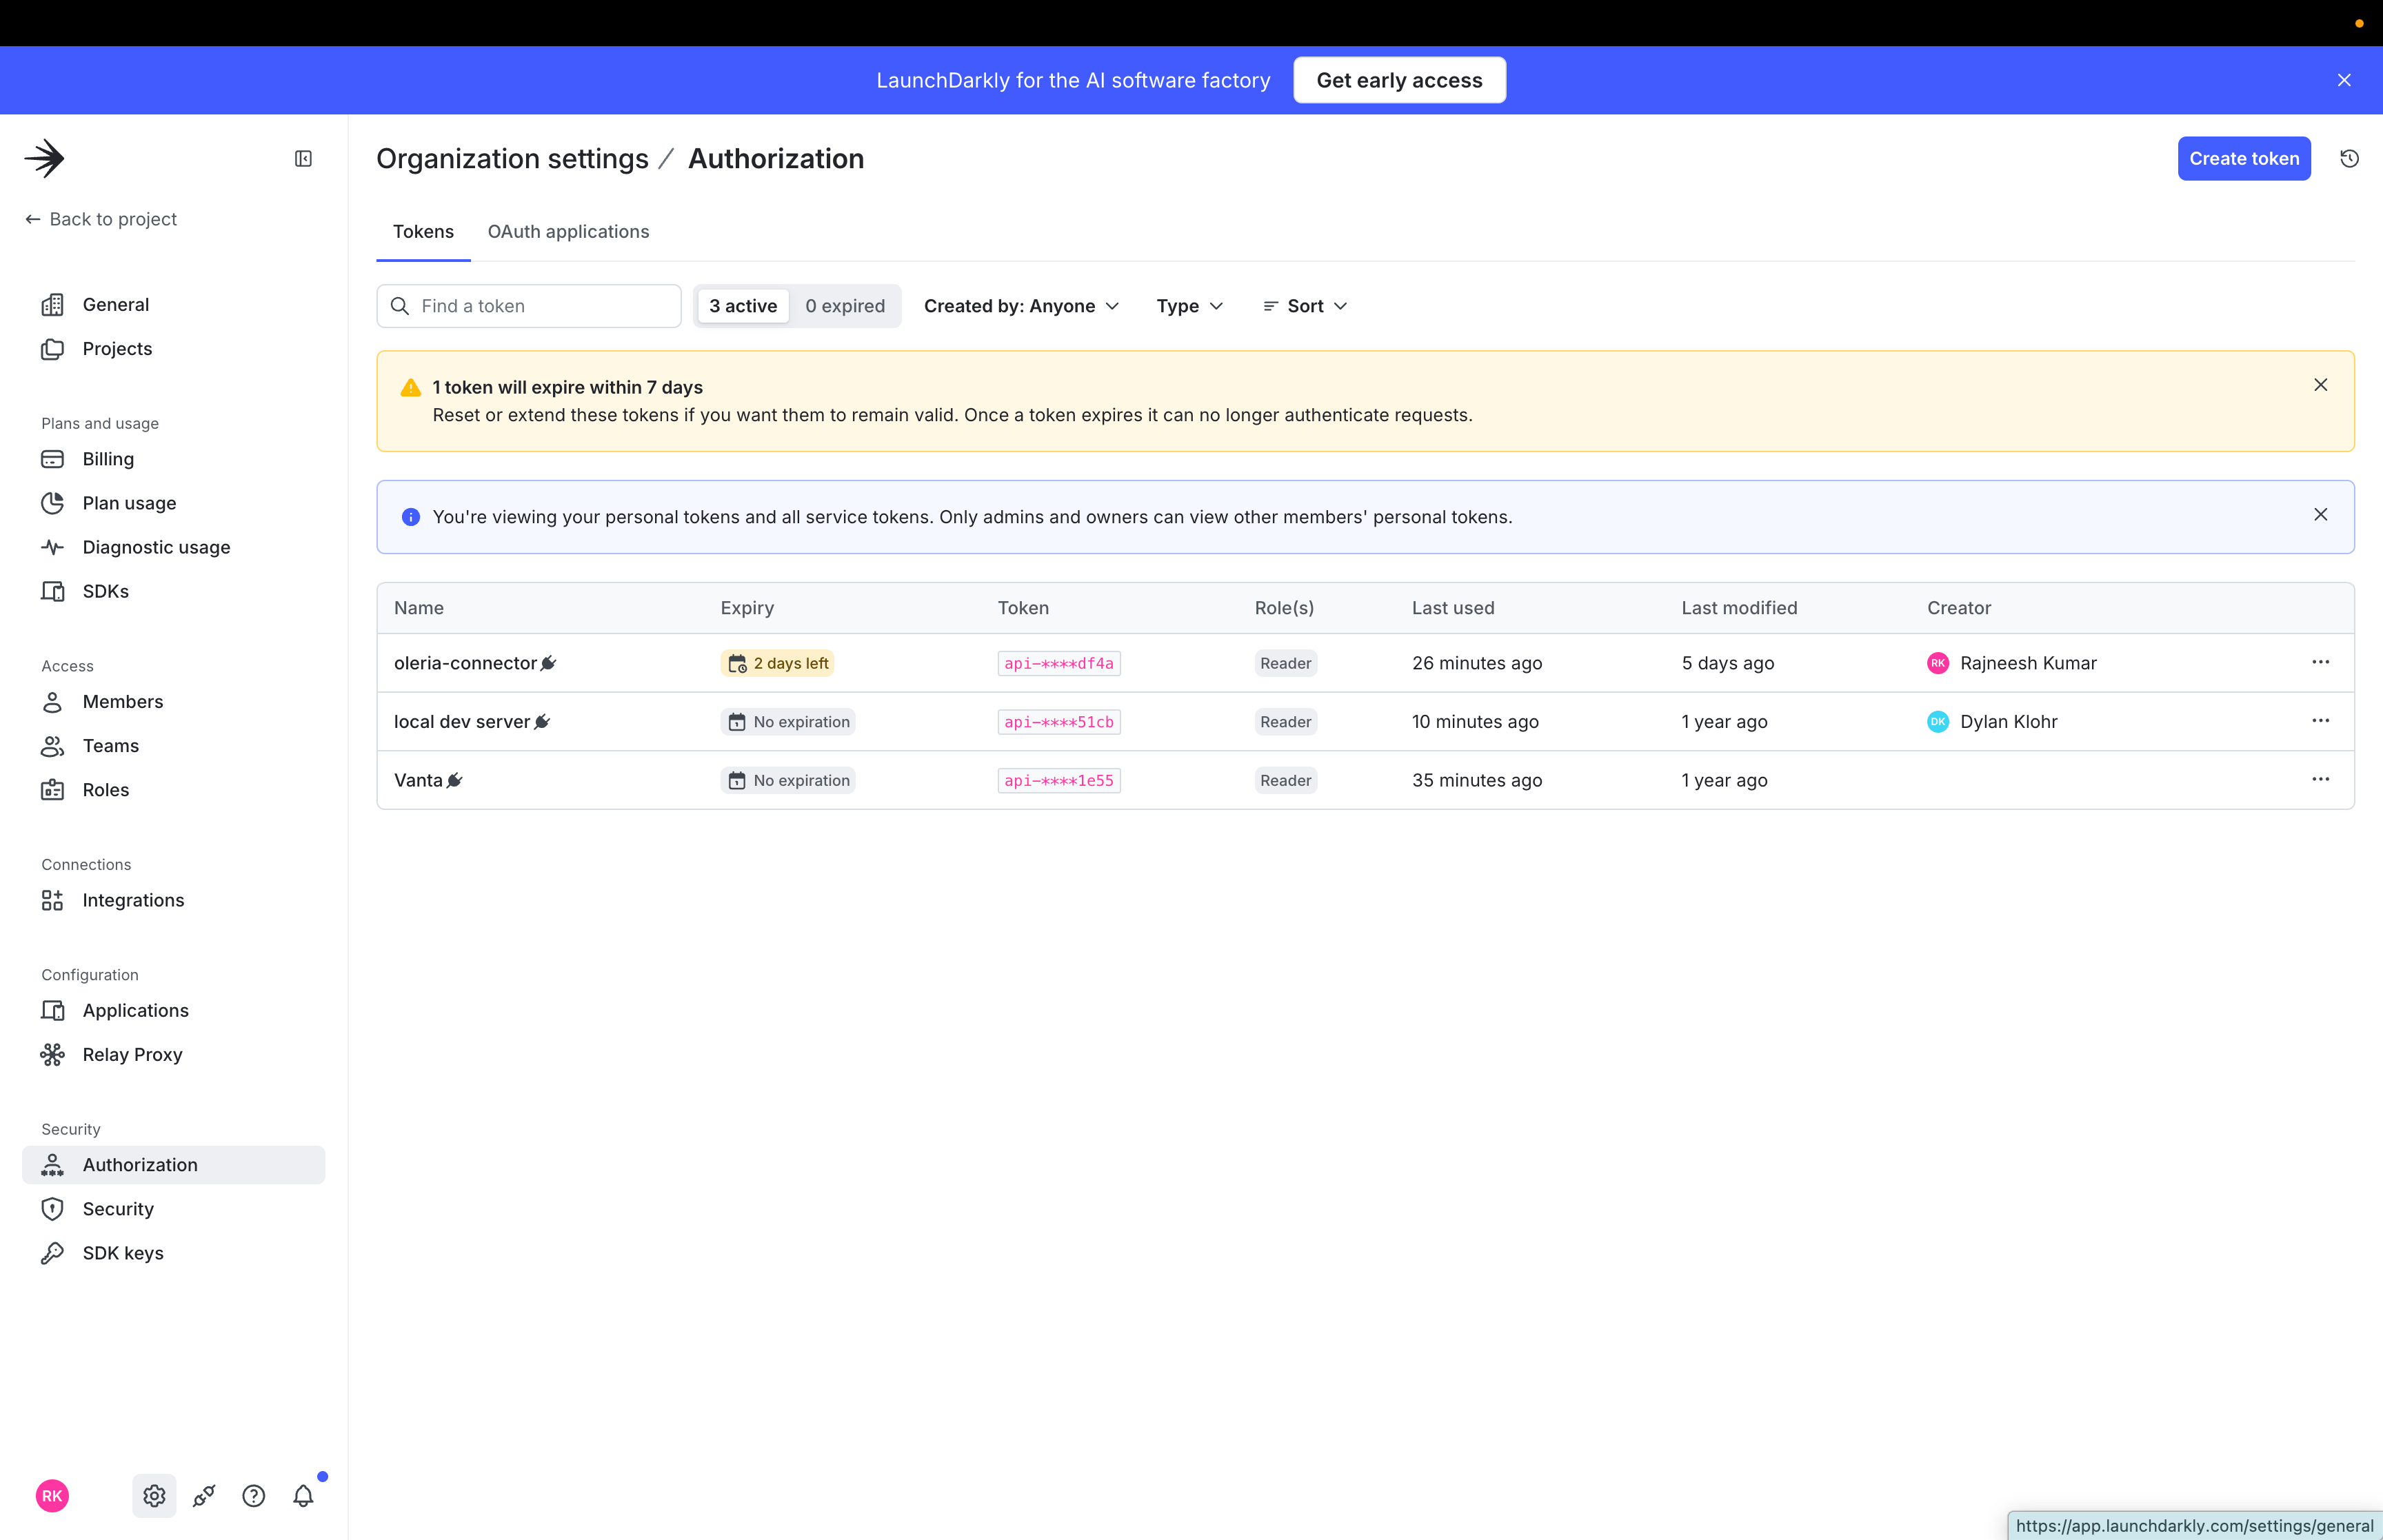Open SDK keys page

pos(174,1252)
